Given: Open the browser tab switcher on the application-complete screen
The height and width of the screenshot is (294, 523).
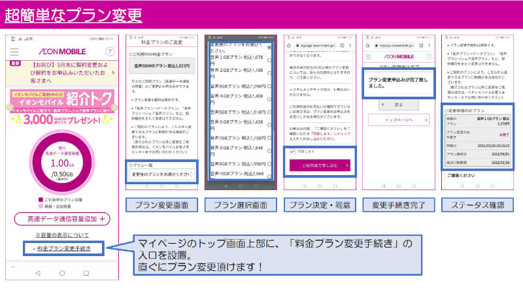Looking at the screenshot, I should click(x=421, y=45).
